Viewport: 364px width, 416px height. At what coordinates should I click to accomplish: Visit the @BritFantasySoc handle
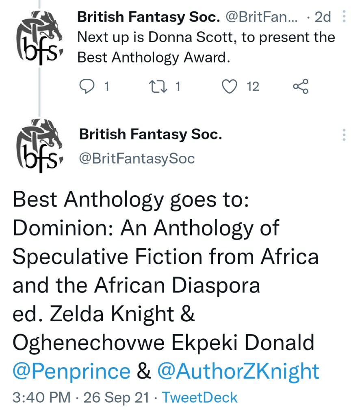click(137, 159)
